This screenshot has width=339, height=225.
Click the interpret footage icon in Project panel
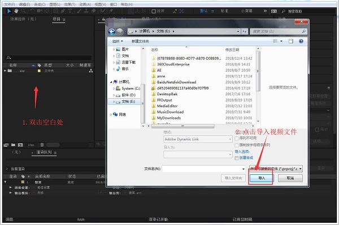point(6,145)
